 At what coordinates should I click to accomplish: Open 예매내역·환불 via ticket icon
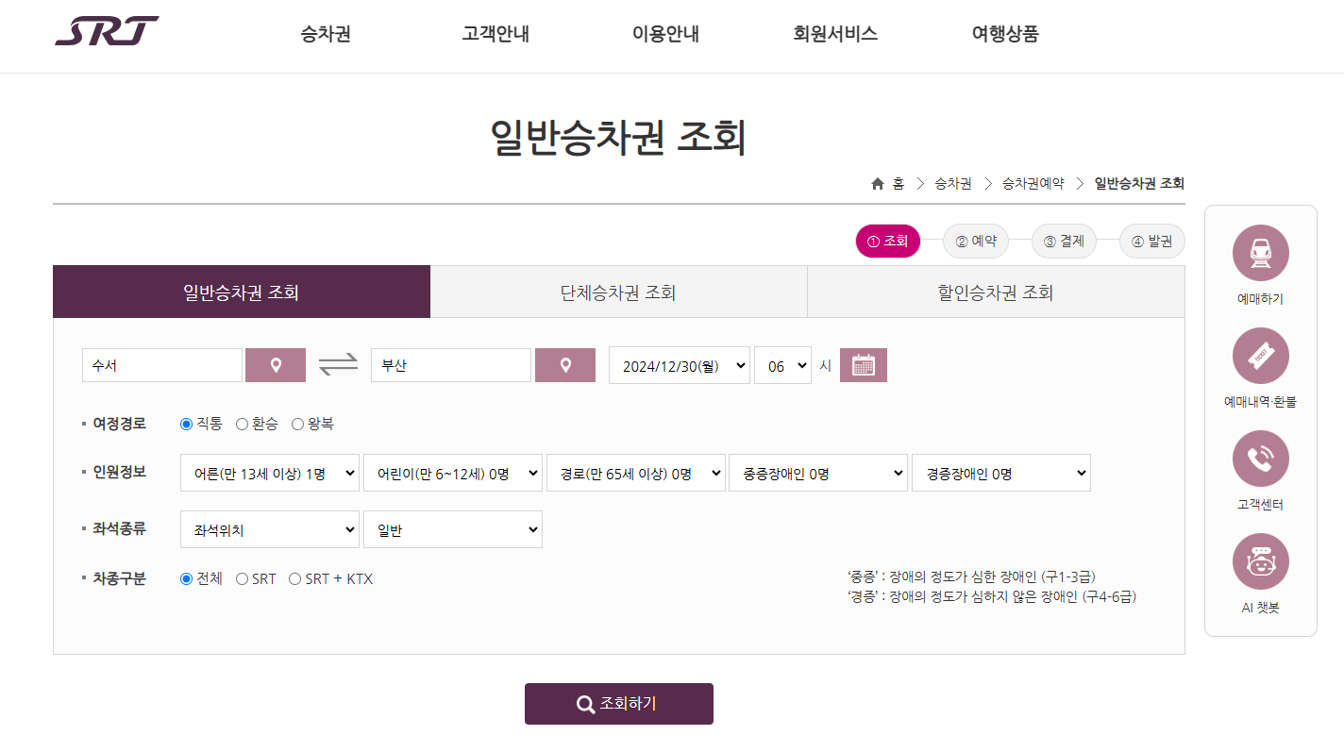click(x=1260, y=355)
